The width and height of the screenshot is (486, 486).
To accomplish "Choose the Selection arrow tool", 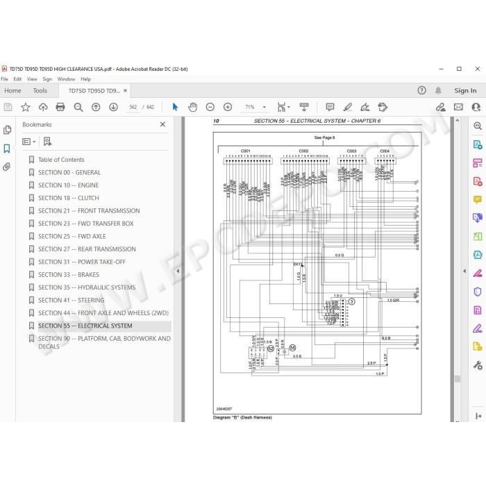I will tap(175, 107).
